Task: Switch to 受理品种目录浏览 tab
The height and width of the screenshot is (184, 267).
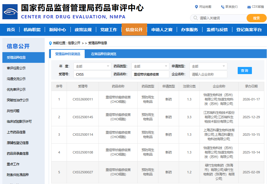Action: (x=67, y=54)
